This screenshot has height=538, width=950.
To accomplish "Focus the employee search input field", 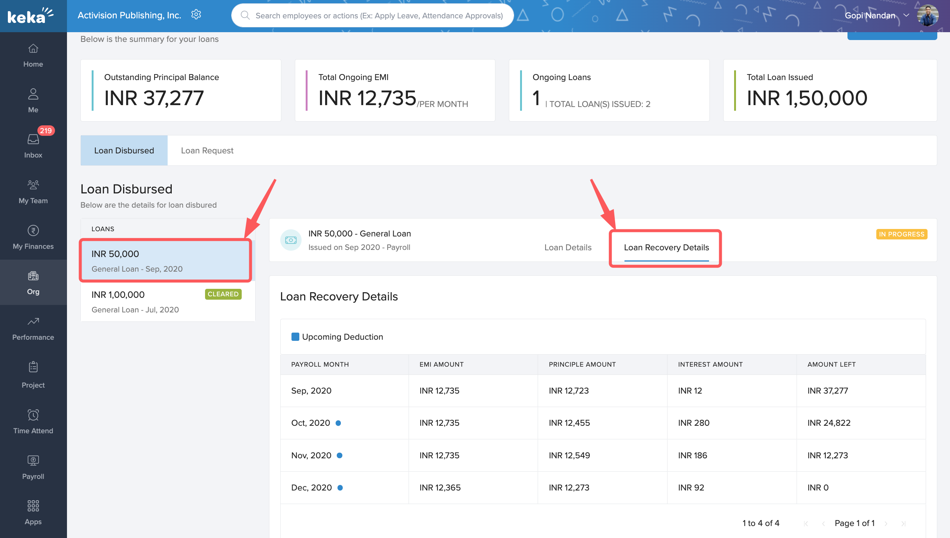I will 379,16.
